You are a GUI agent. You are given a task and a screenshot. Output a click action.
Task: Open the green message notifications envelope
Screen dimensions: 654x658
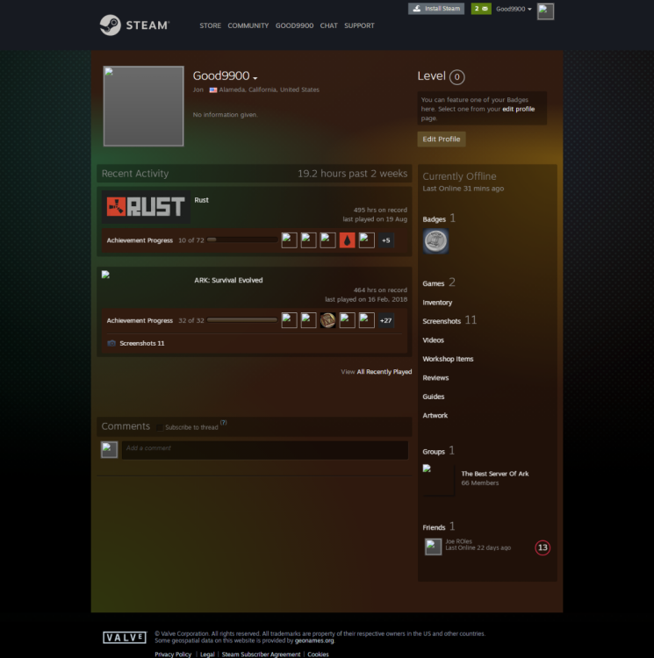(481, 9)
